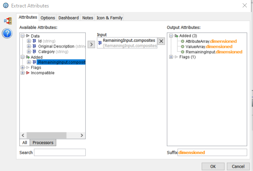
Task: Click the Extract Attributes processor icon
Action: pos(8,21)
